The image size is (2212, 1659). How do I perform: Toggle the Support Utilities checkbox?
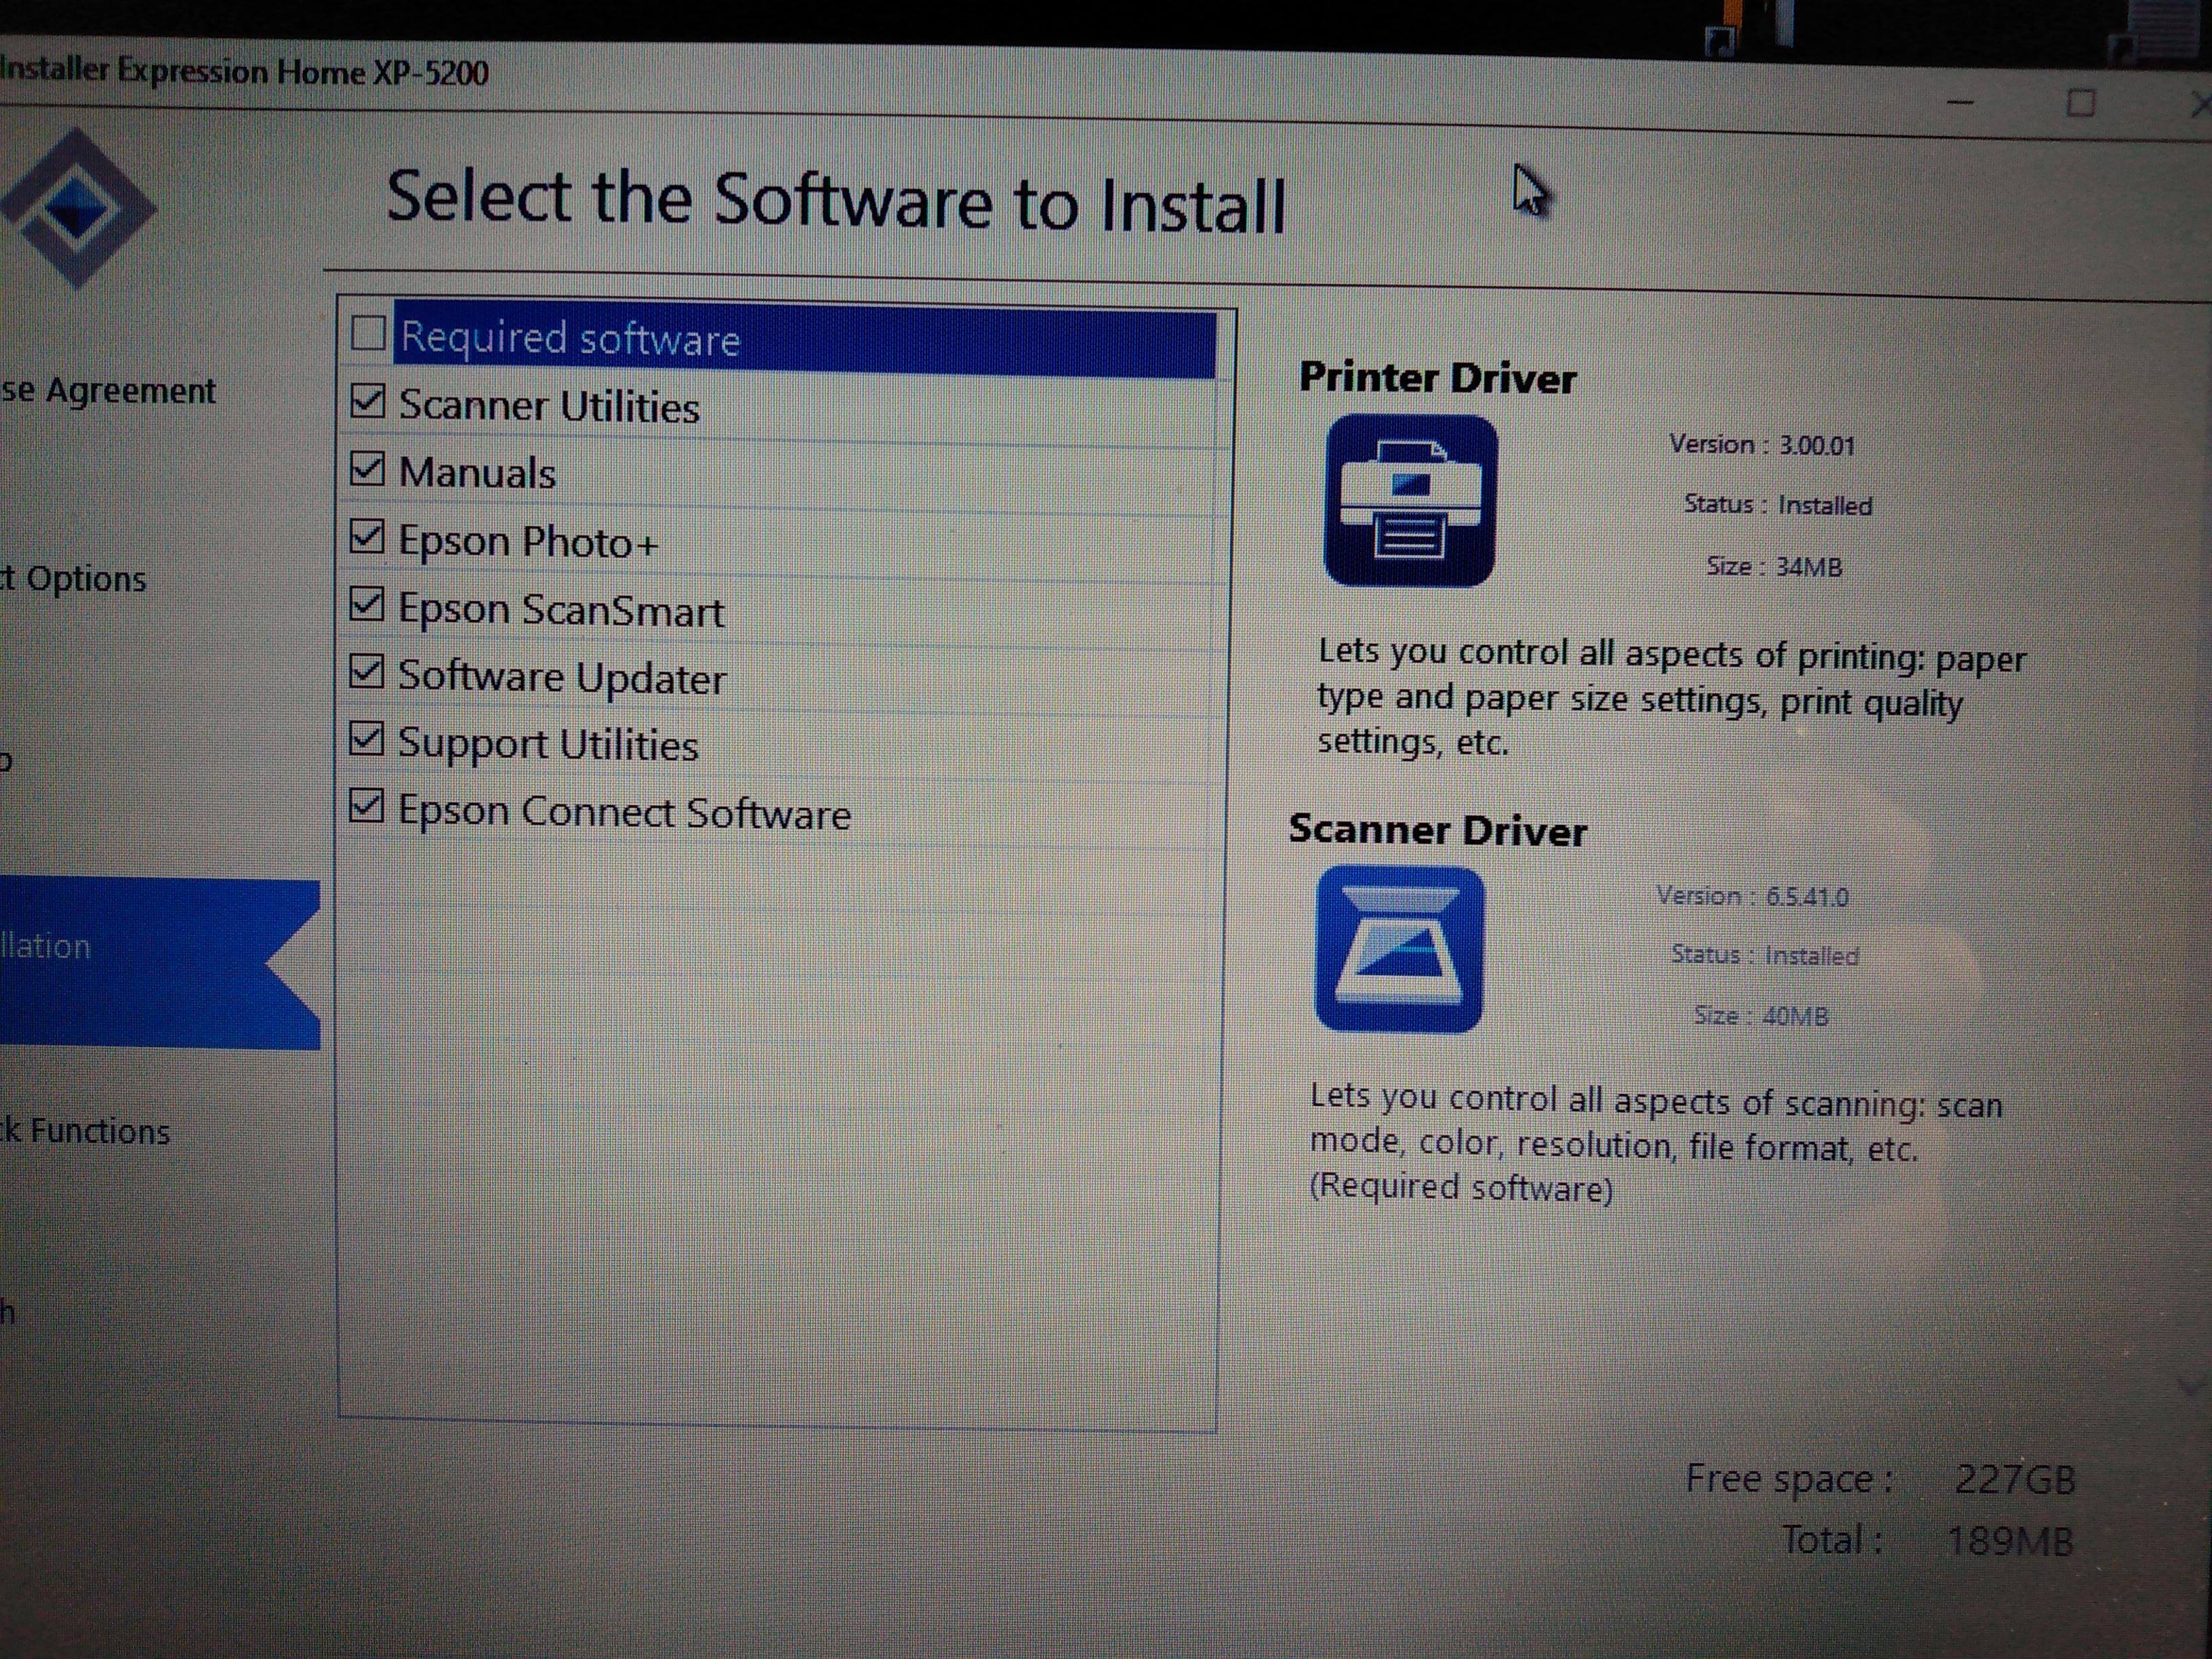click(x=367, y=739)
